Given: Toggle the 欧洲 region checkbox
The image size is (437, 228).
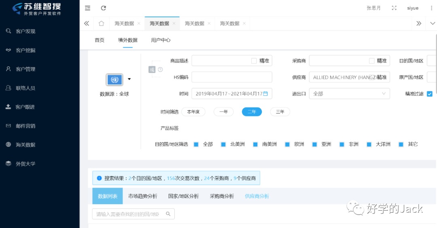Looking at the screenshot, I should 287,144.
